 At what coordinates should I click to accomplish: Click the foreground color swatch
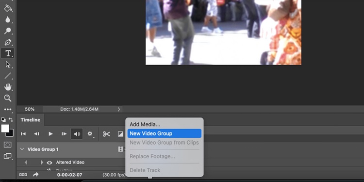coord(5,129)
